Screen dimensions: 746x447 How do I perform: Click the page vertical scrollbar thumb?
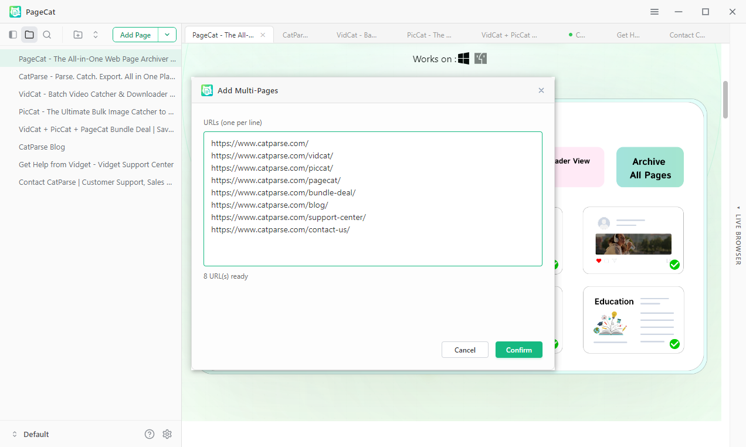tap(725, 100)
